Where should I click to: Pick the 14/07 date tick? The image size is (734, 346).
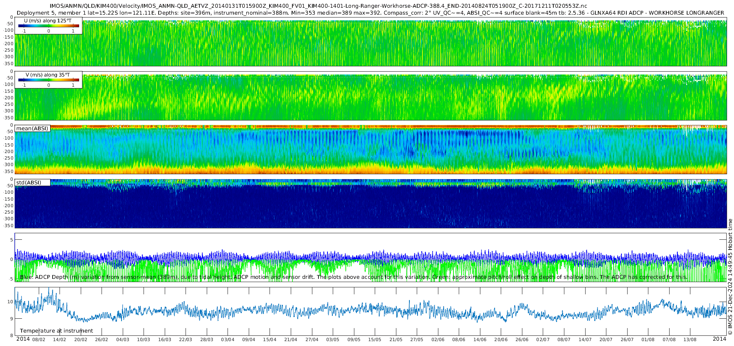(x=585, y=339)
